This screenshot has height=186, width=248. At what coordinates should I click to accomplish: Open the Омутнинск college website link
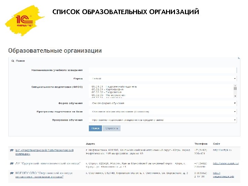223,175
